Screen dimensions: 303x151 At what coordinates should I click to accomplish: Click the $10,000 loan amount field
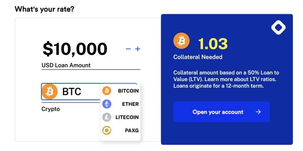pos(75,49)
